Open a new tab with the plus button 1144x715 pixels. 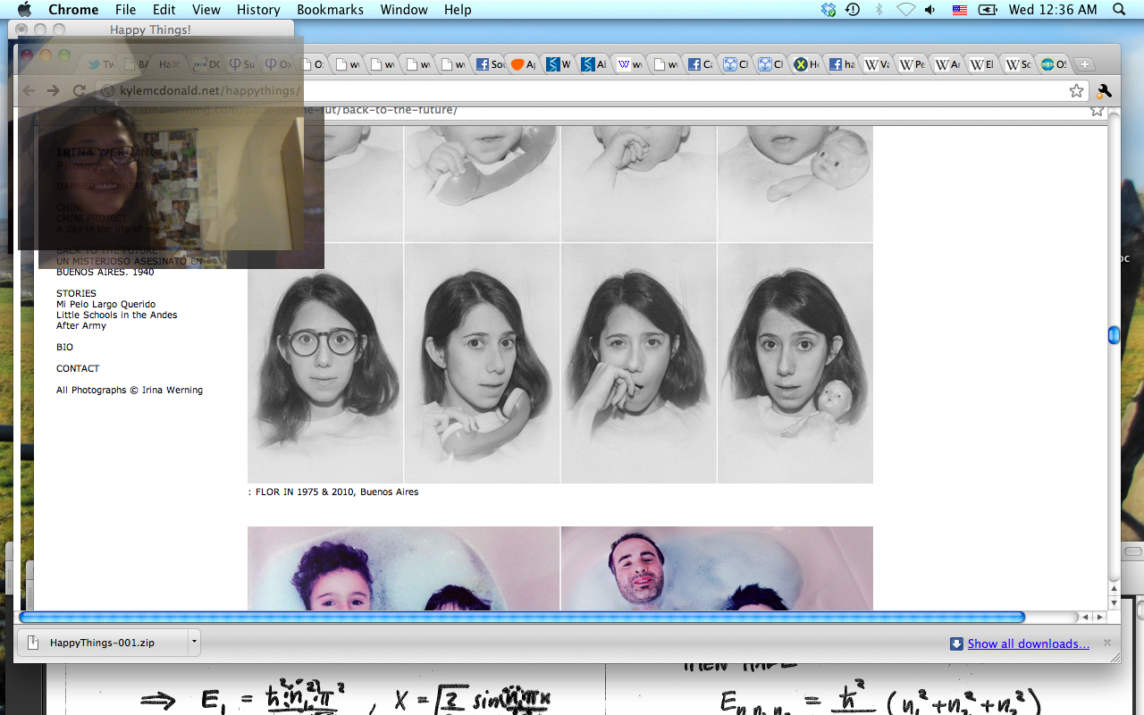(x=1083, y=64)
